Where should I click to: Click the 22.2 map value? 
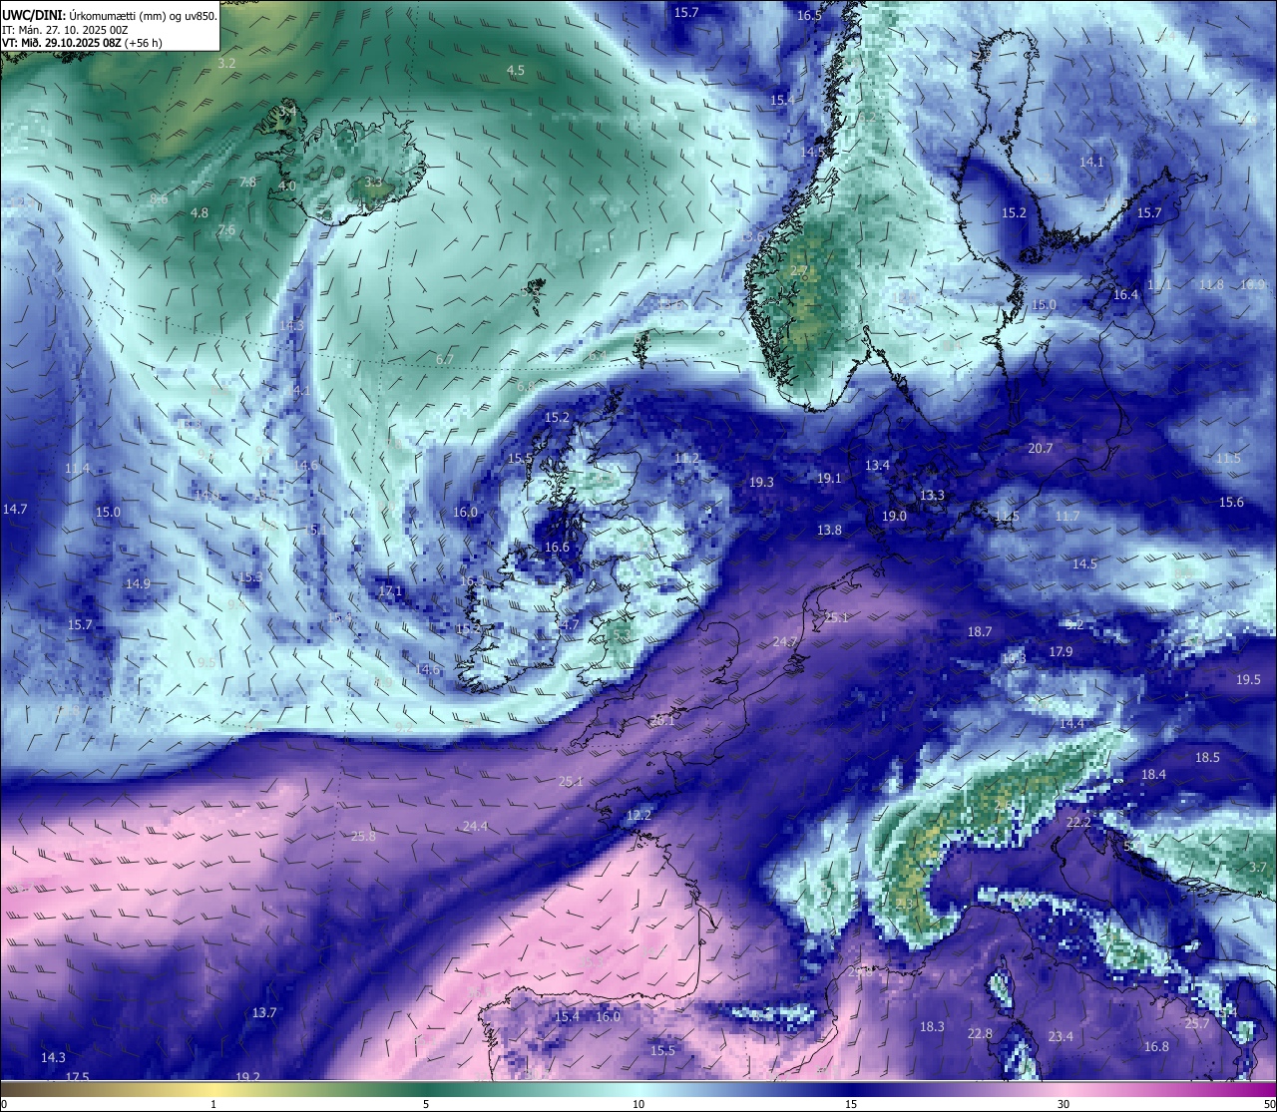1078,823
